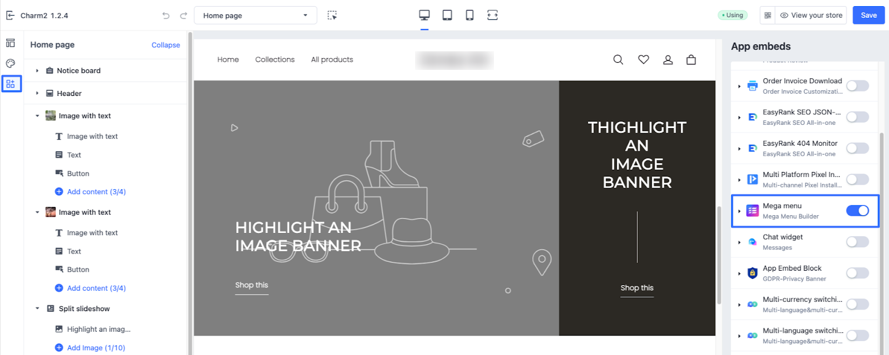The image size is (889, 355).
Task: Undo the last change
Action: click(x=166, y=16)
